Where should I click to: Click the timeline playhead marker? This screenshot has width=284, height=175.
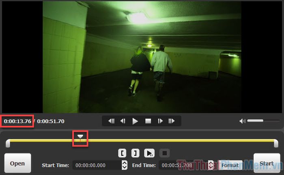(80, 136)
